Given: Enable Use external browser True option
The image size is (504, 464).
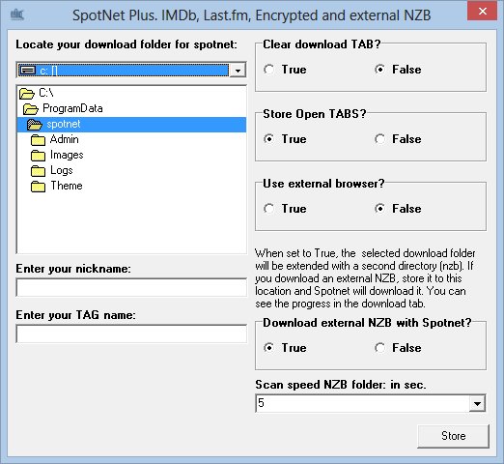Looking at the screenshot, I should 269,209.
